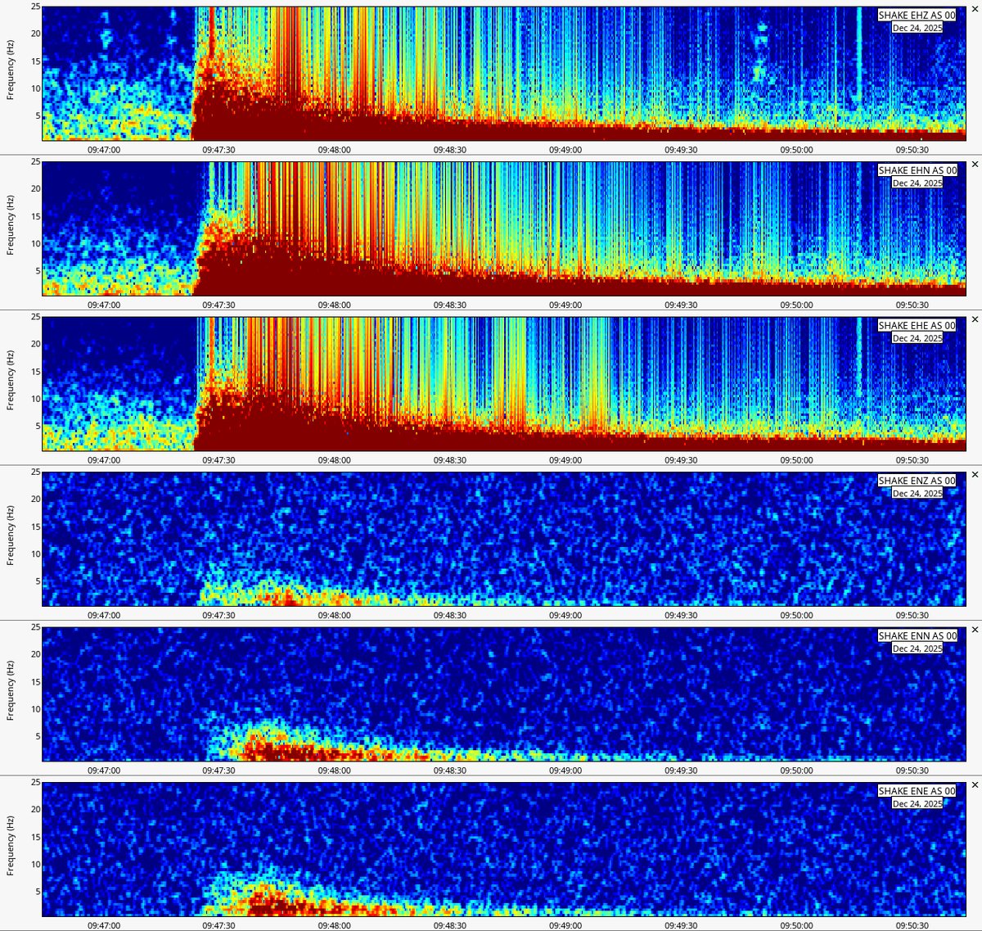Click the SHAKE ENE AS 00 channel label
This screenshot has height=931, width=982.
917,791
